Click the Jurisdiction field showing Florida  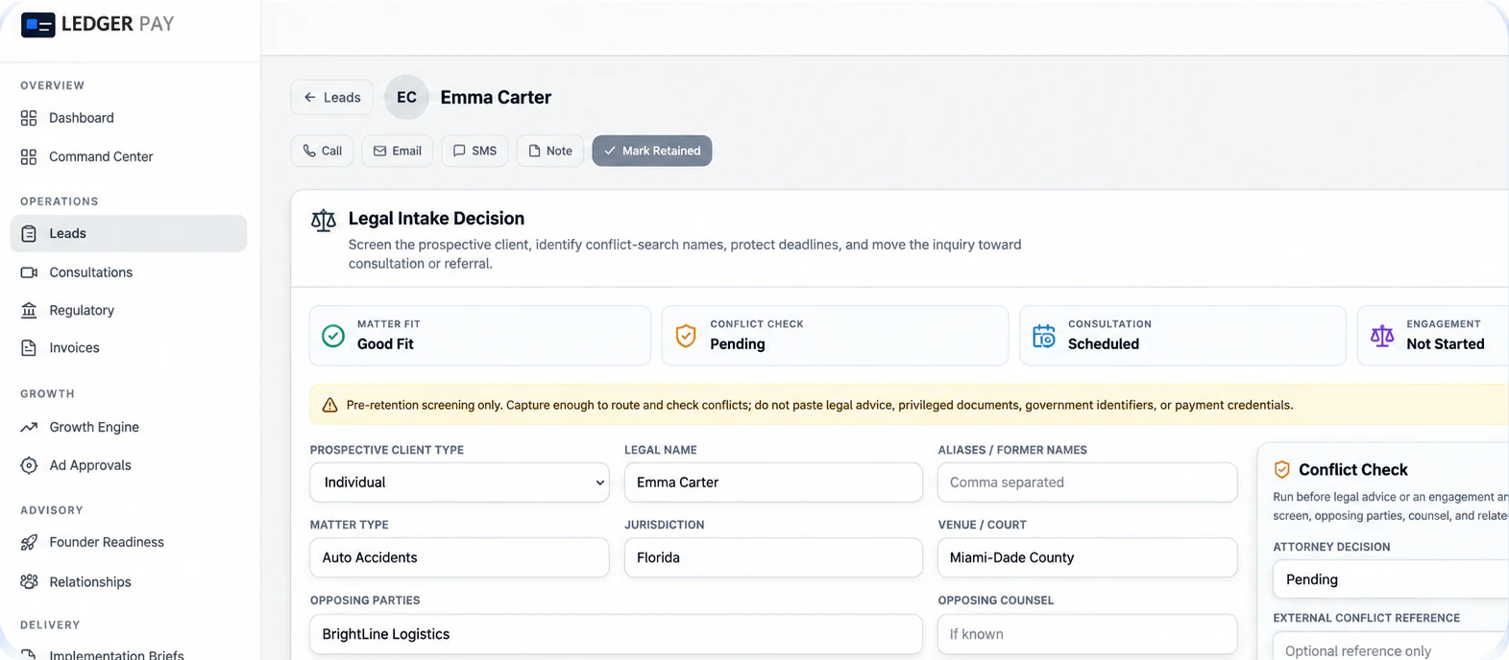(x=773, y=557)
